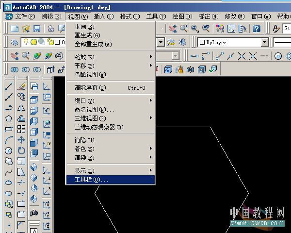291x233 pixels.
Task: Expand the 显示(L) submenu
Action: 111,170
